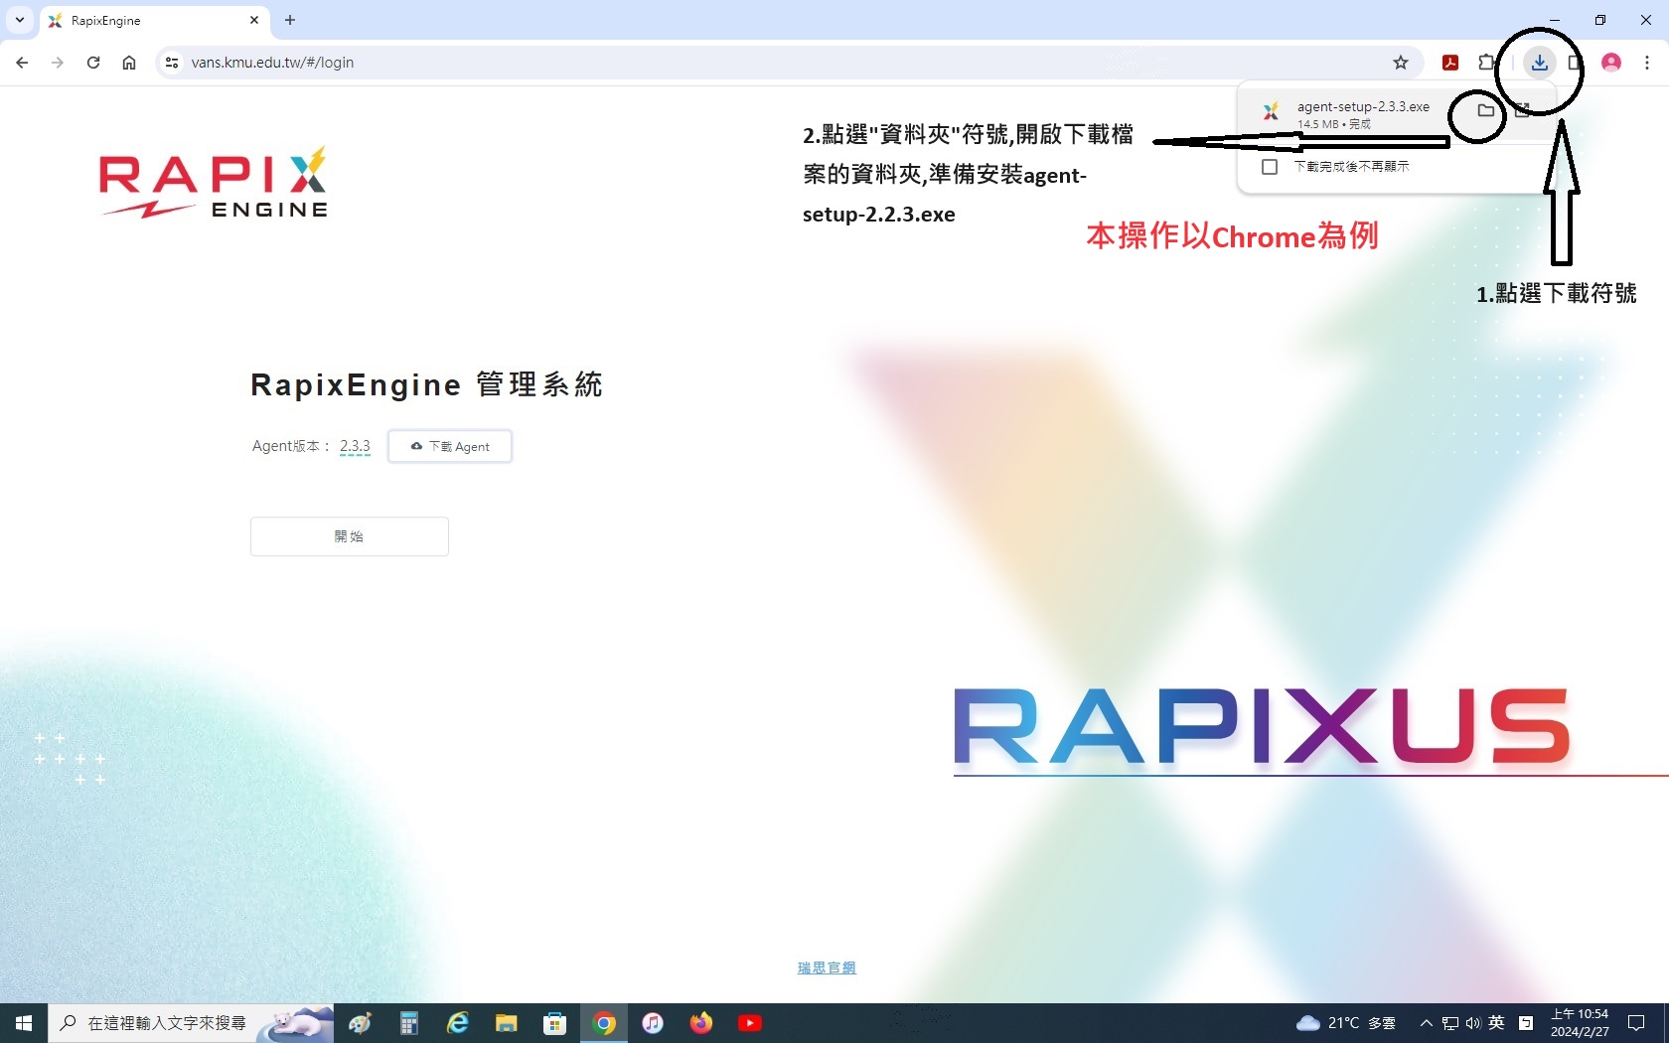Open the Chrome profile avatar
Screen dimensions: 1669x1043
coord(1611,63)
